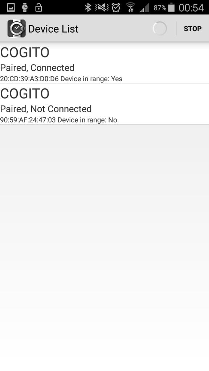Tap the signal strength icon
209x371 pixels.
point(144,8)
